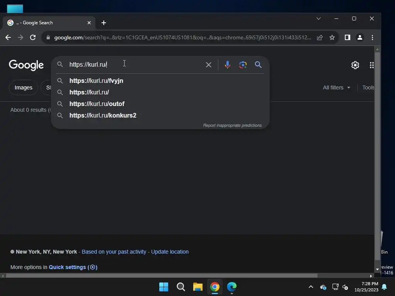
Task: Click the vertical page scrollbar
Action: 377,156
